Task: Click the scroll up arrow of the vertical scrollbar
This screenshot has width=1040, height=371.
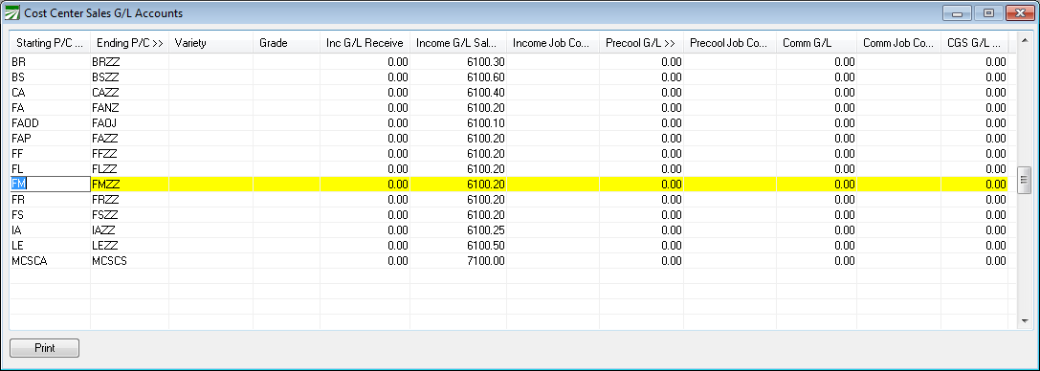Action: [x=1024, y=39]
